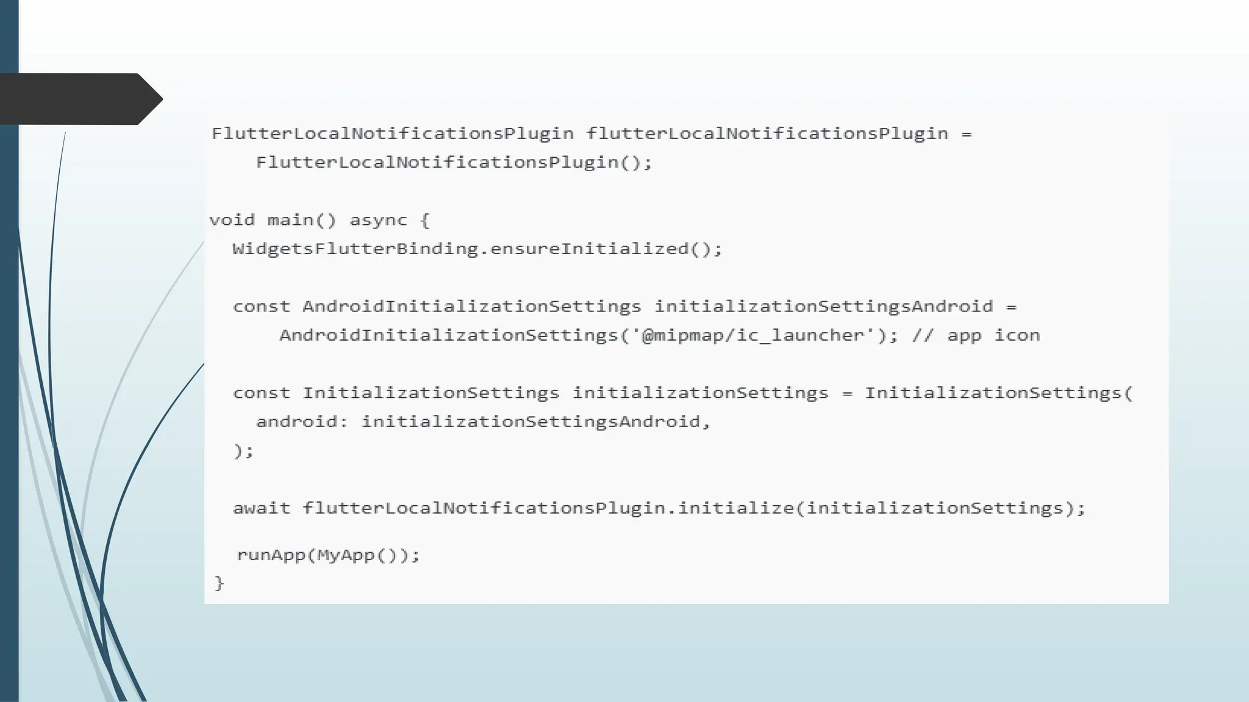
Task: Click 'const InitializationSettings' declaration text
Action: click(x=396, y=393)
